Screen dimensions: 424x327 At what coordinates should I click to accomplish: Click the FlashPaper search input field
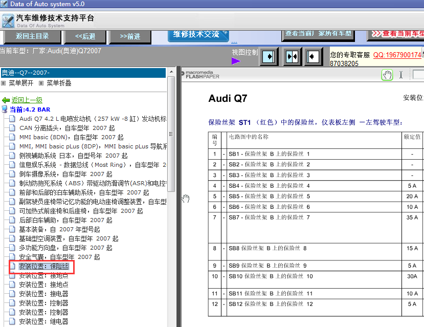(x=418, y=74)
